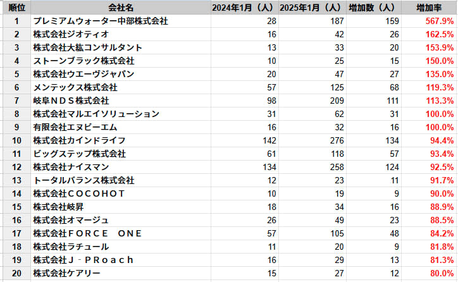The height and width of the screenshot is (282, 458).
Task: Select the 会社名 column header
Action: (x=121, y=8)
